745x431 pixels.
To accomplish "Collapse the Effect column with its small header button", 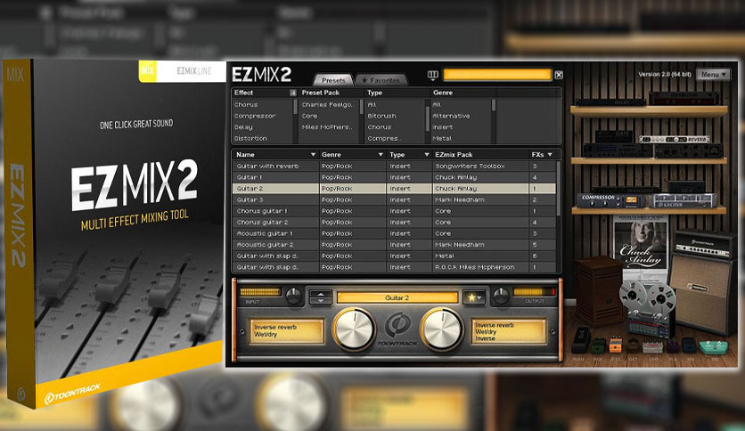I will coord(292,93).
